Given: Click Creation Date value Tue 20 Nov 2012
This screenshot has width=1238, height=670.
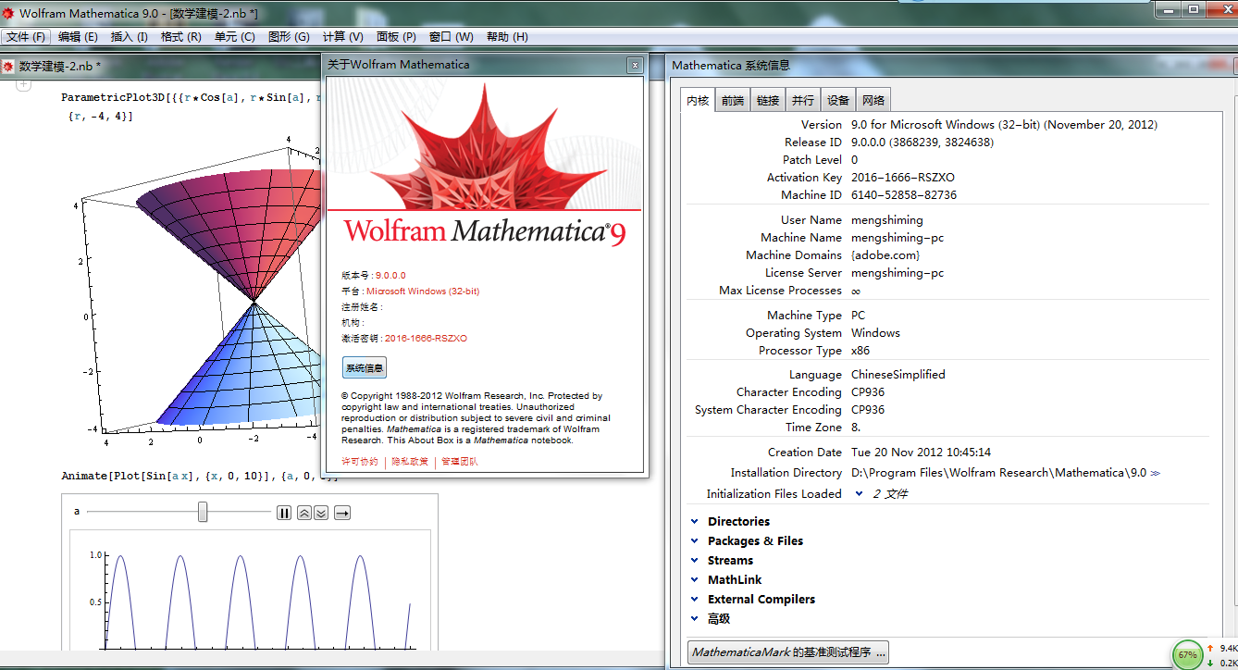Looking at the screenshot, I should (922, 453).
